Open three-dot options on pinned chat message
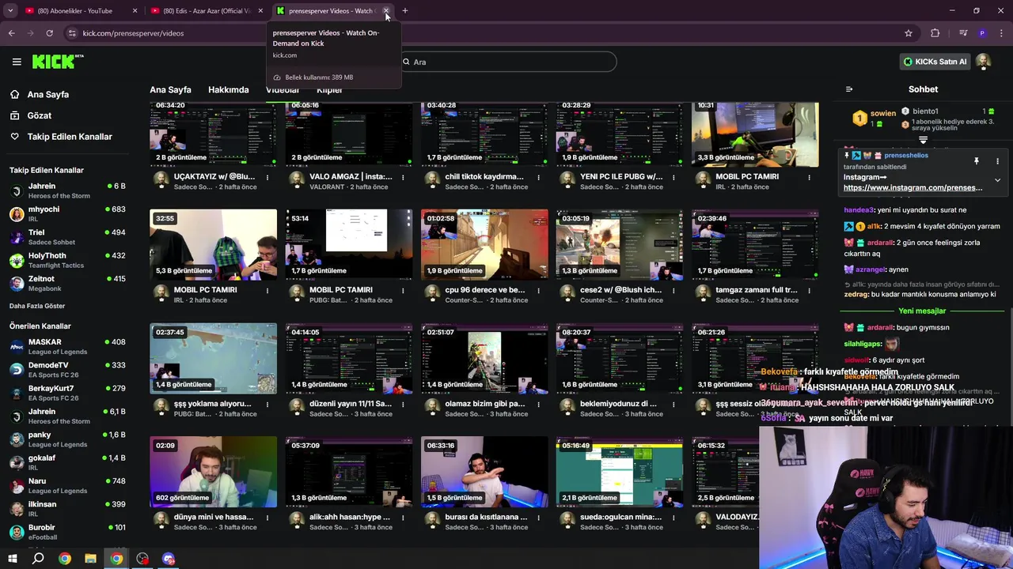 [x=997, y=161]
